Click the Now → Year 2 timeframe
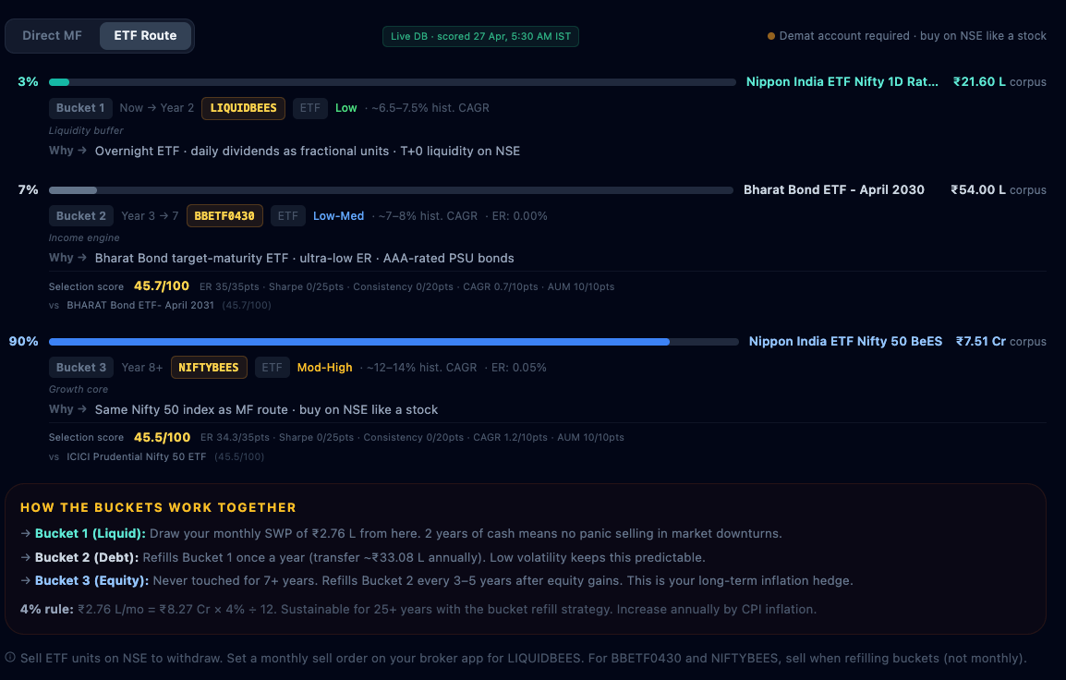 pyautogui.click(x=157, y=108)
